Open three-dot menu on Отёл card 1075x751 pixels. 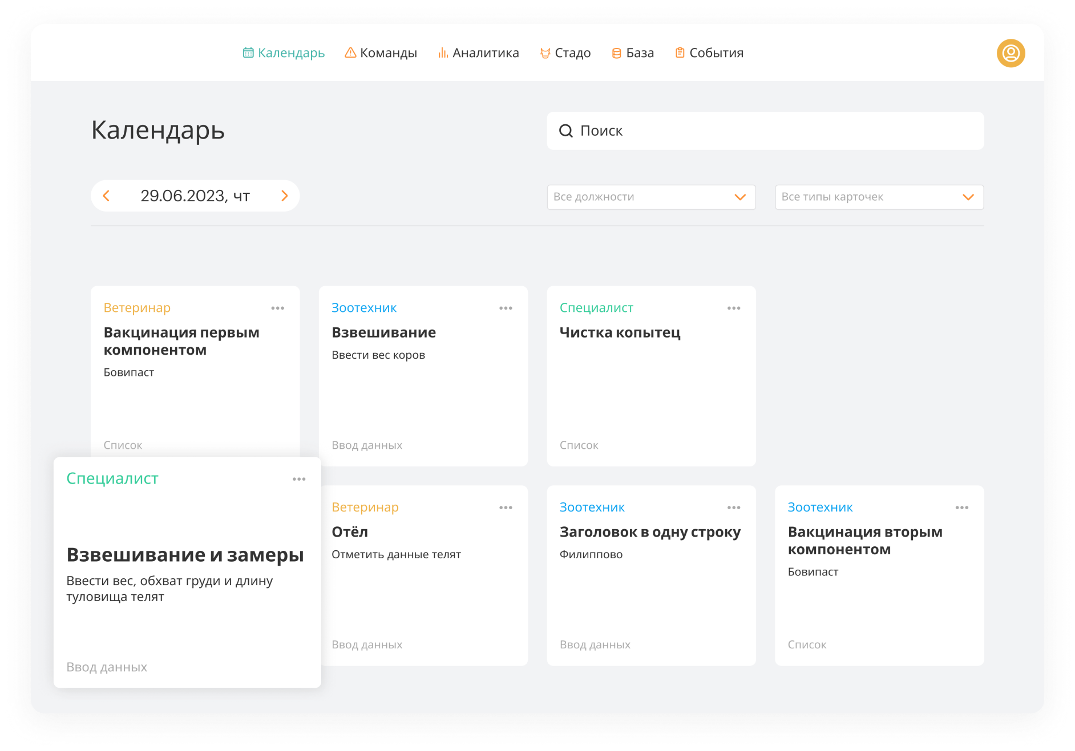click(x=506, y=508)
